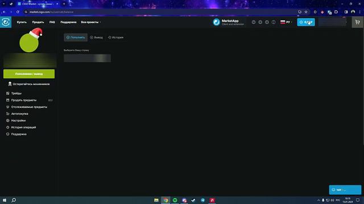364x204 pixels.
Task: Switch to the История tab
Action: coord(116,37)
